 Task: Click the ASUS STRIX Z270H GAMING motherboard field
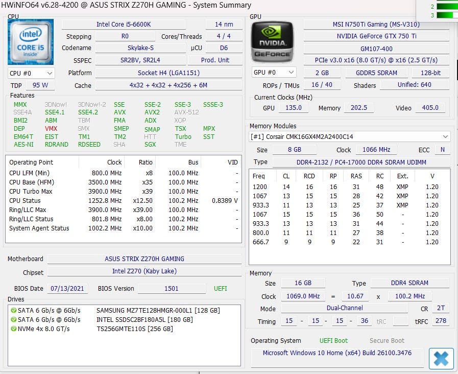tap(144, 259)
